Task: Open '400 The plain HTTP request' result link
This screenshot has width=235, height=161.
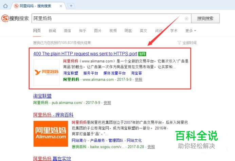Action: pos(85,54)
